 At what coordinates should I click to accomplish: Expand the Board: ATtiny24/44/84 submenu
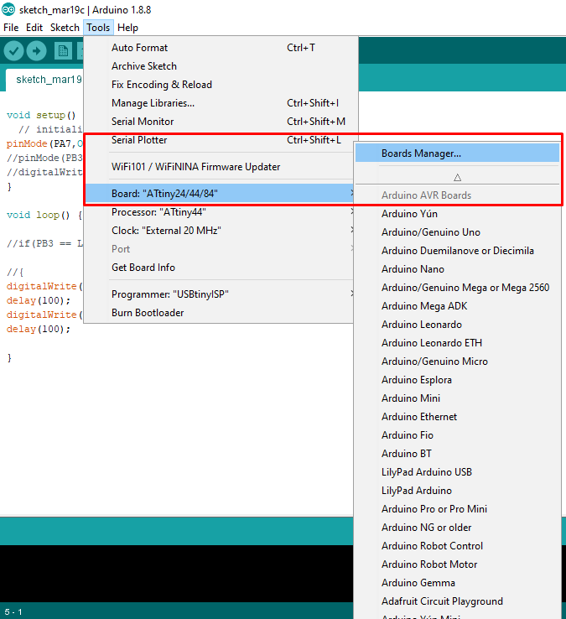(x=220, y=194)
